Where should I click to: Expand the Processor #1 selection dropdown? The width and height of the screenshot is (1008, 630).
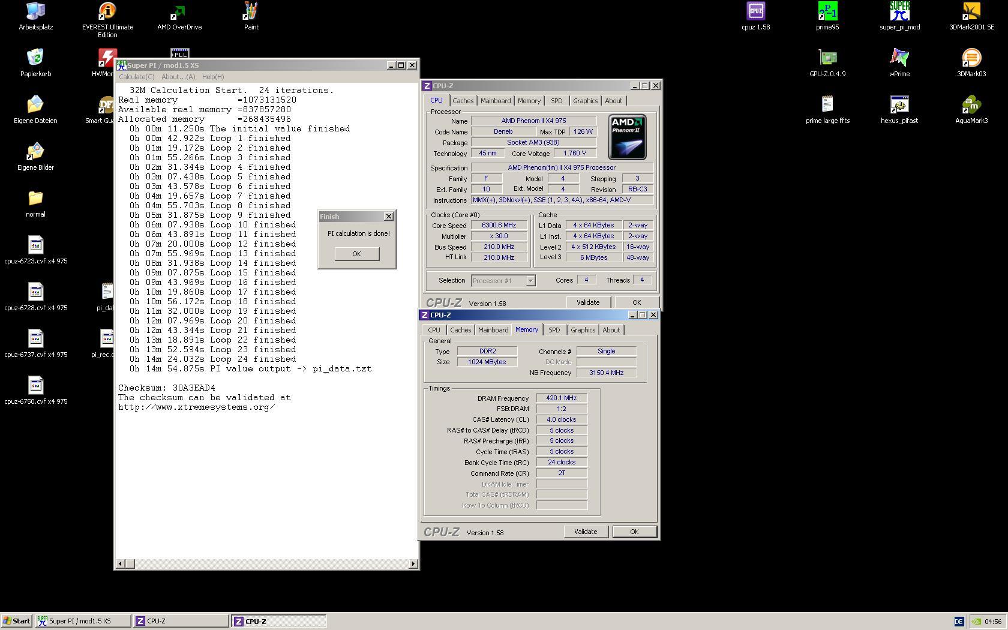coord(530,281)
